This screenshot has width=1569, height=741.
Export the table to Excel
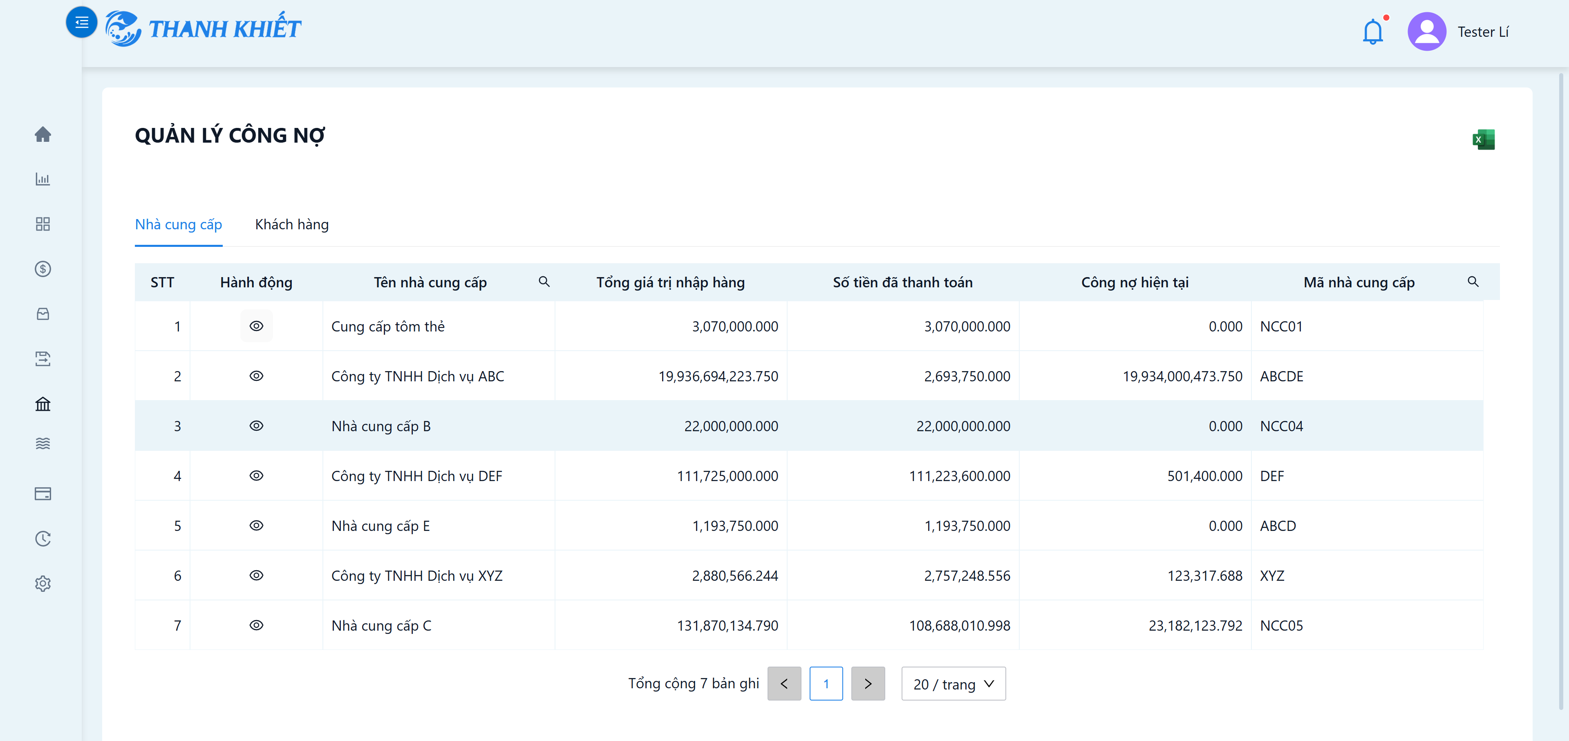[1483, 139]
